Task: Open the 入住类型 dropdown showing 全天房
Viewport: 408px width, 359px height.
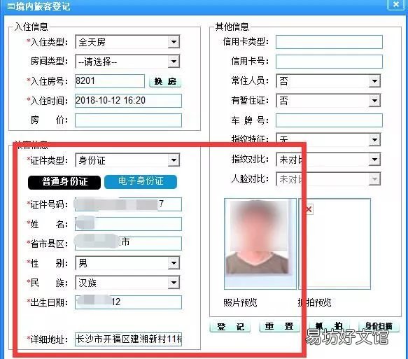Action: [x=127, y=42]
